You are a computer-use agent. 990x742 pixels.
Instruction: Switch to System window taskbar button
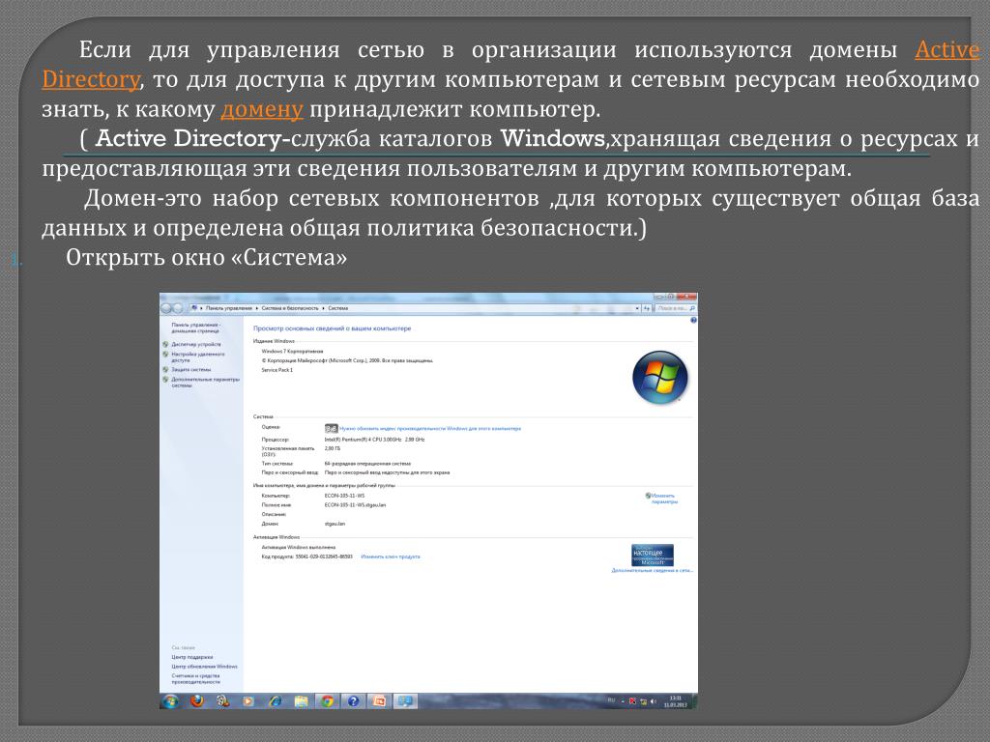click(x=405, y=701)
